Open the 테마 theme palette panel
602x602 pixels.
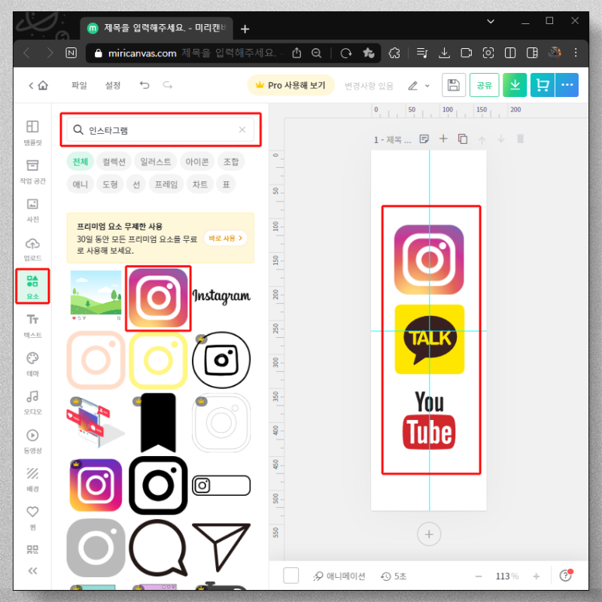(32, 364)
